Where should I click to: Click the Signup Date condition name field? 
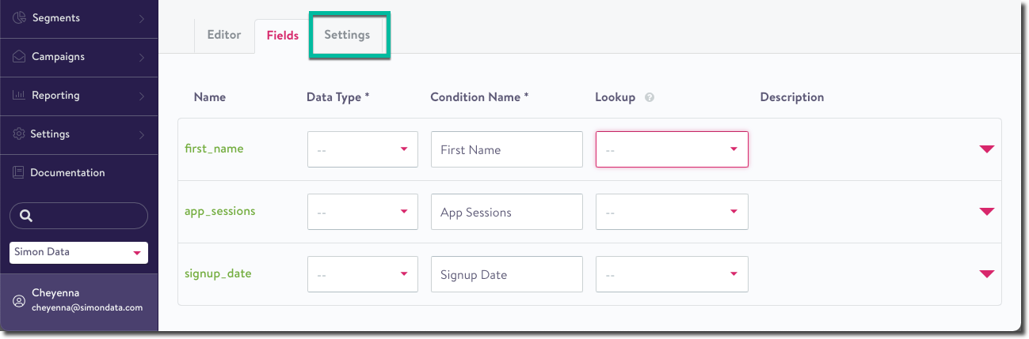(506, 274)
